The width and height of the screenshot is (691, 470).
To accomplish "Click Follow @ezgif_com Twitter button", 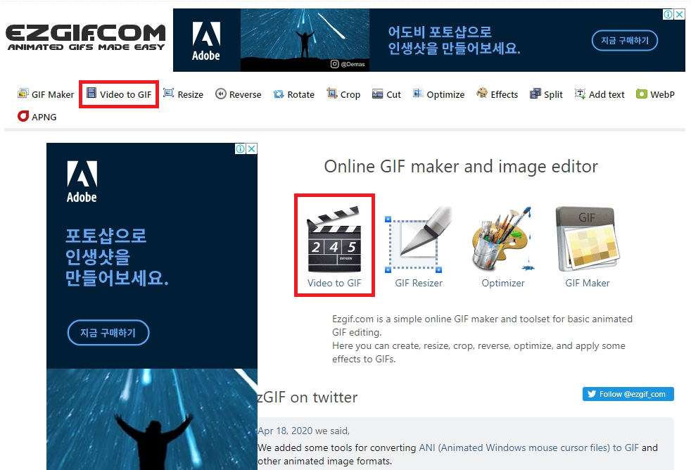I will tap(628, 394).
